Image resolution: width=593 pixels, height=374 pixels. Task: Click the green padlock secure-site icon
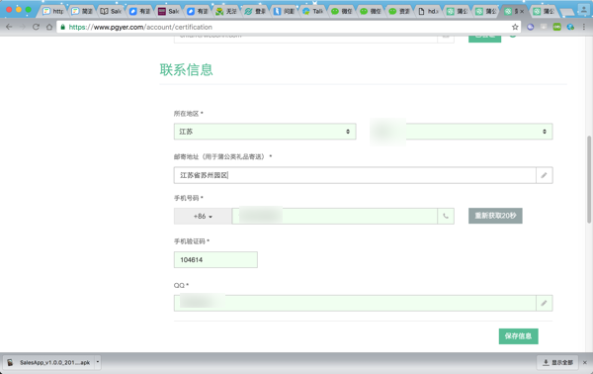63,27
